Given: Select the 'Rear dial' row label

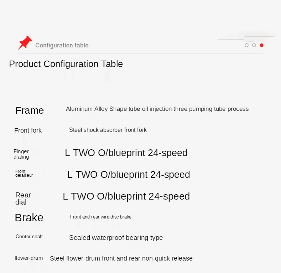Looking at the screenshot, I should [x=23, y=199].
